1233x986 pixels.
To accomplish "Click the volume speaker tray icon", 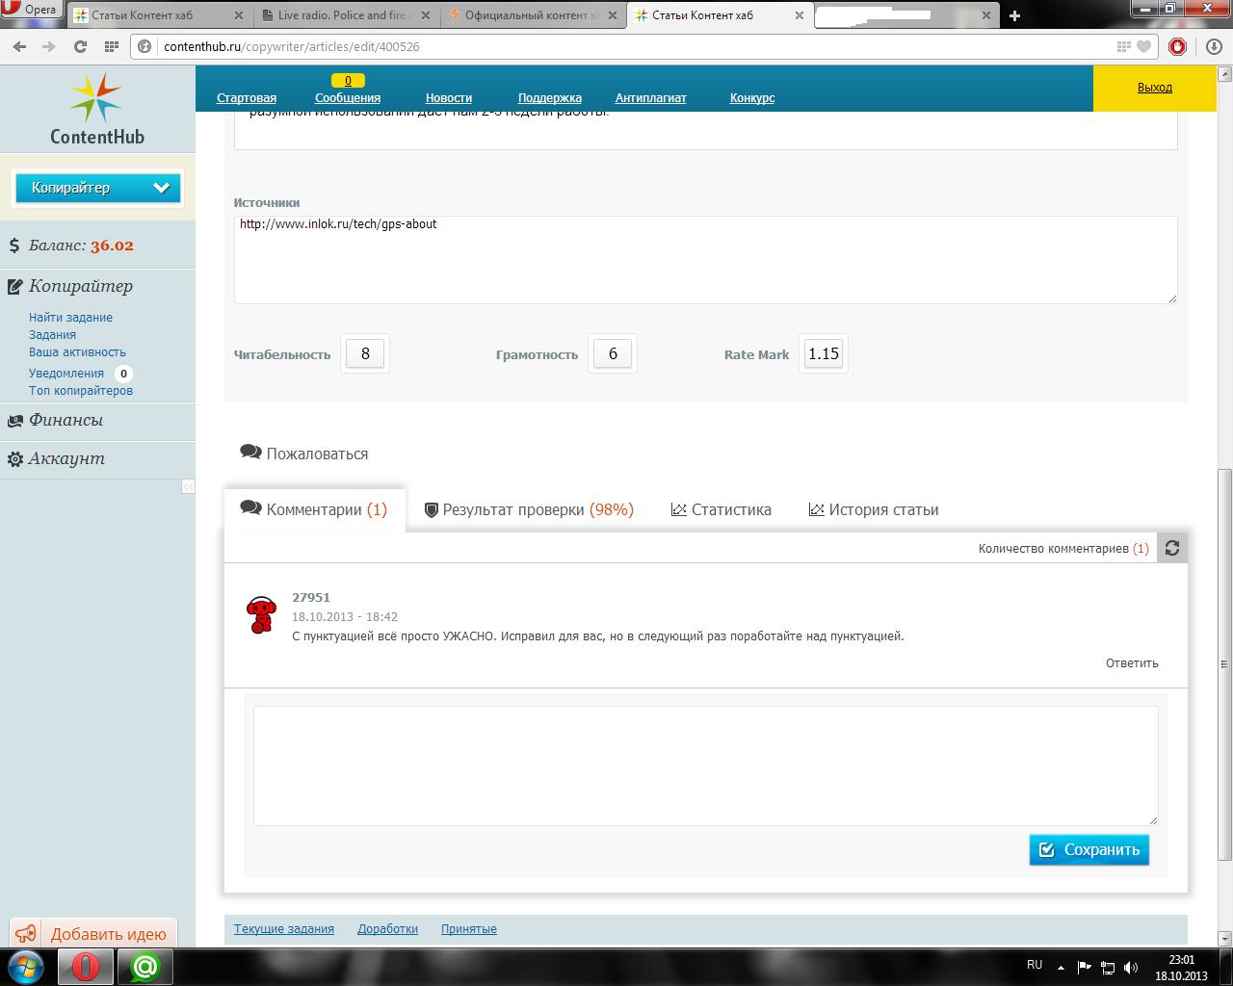I will click(1131, 967).
